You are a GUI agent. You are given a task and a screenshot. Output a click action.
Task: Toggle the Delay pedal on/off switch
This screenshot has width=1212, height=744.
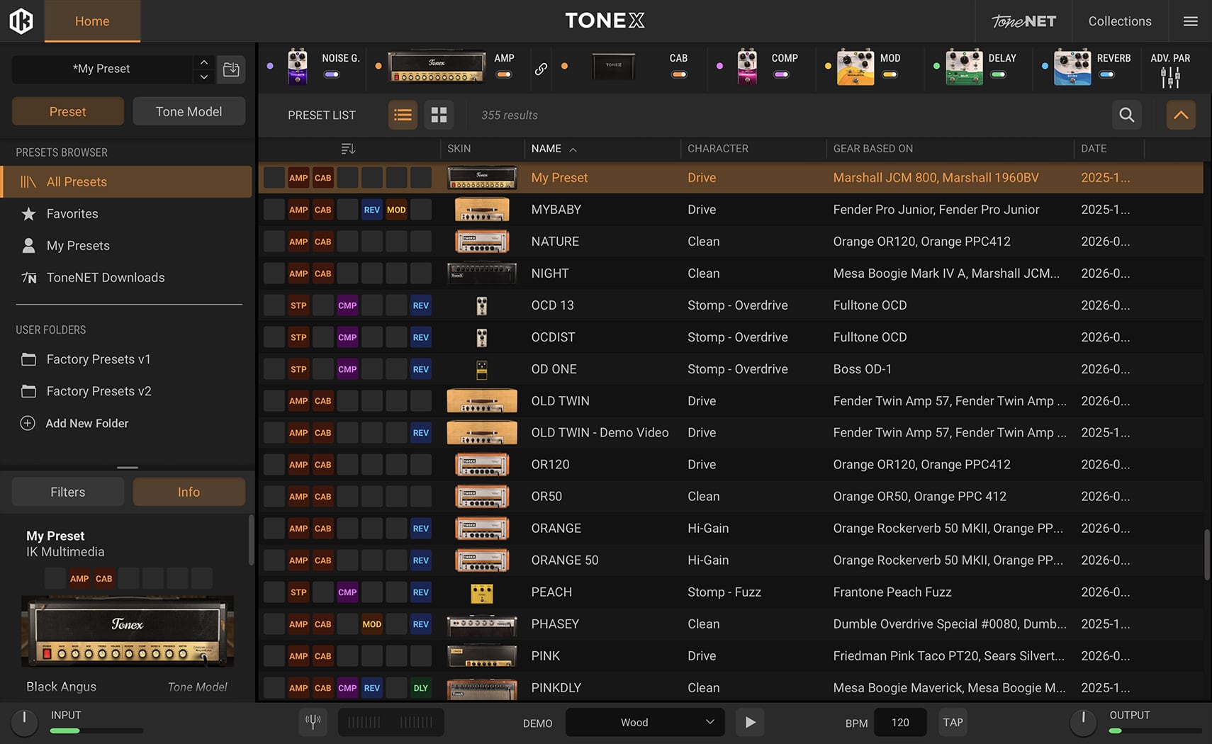(x=998, y=74)
